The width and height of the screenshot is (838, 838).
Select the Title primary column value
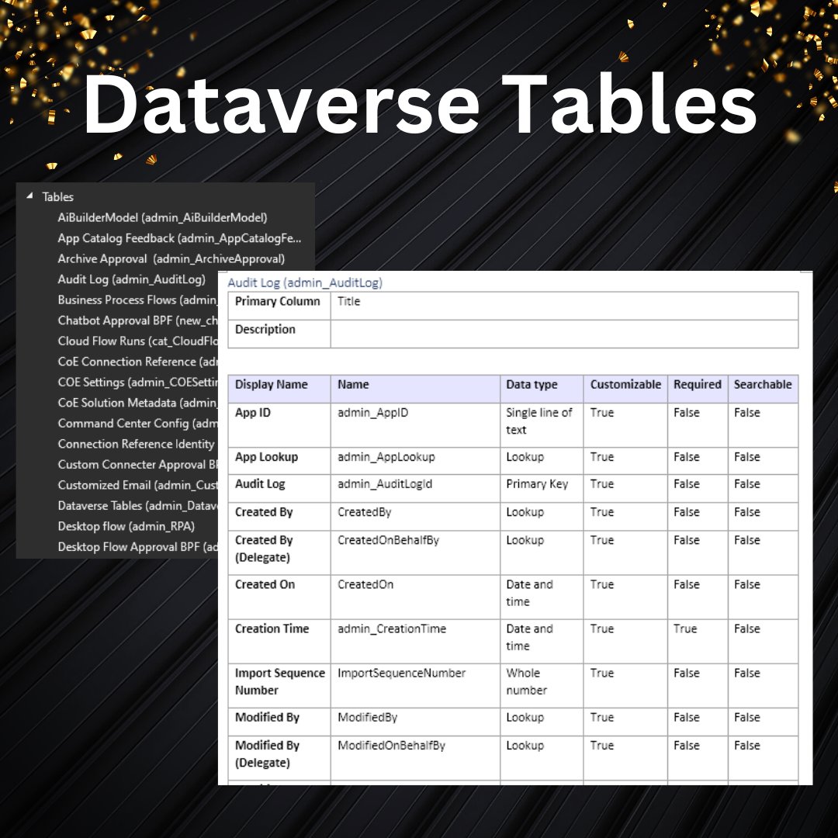(349, 301)
